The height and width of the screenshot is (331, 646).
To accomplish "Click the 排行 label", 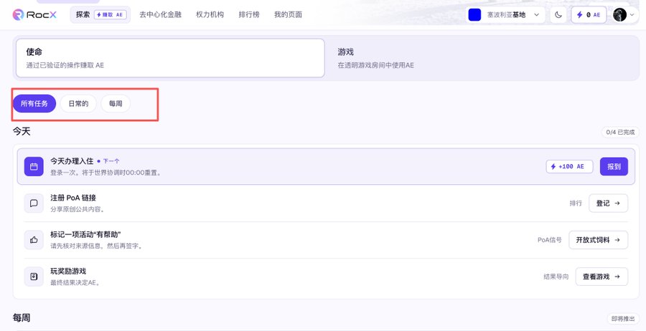I will click(x=576, y=203).
